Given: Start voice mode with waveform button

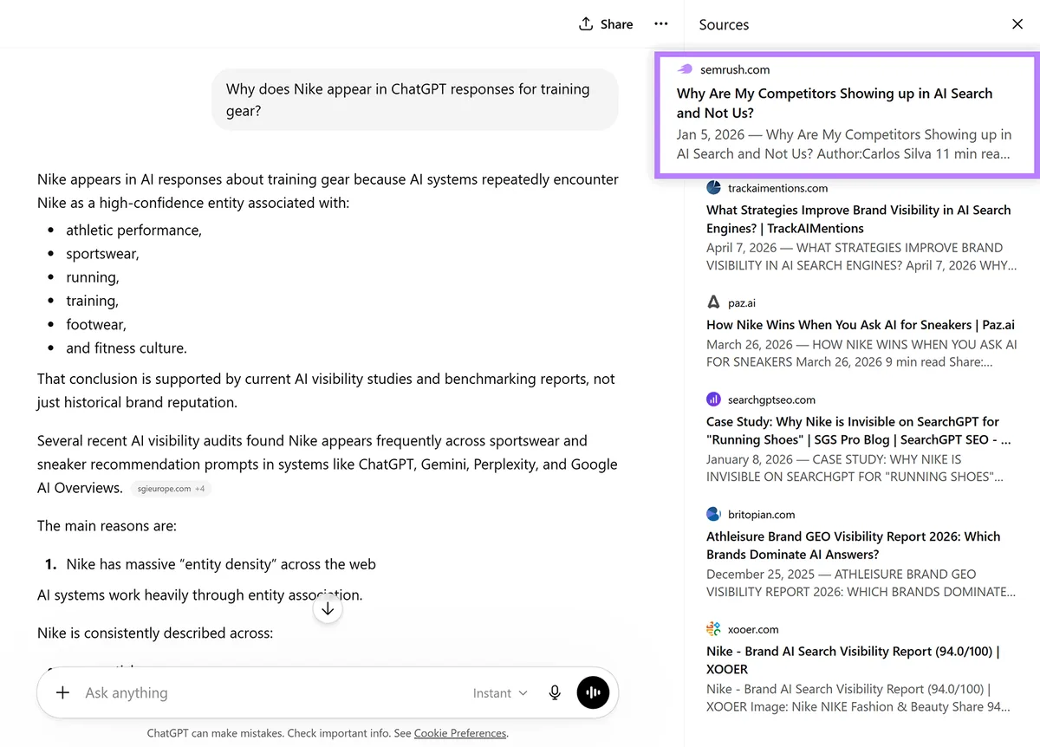Looking at the screenshot, I should pos(594,692).
